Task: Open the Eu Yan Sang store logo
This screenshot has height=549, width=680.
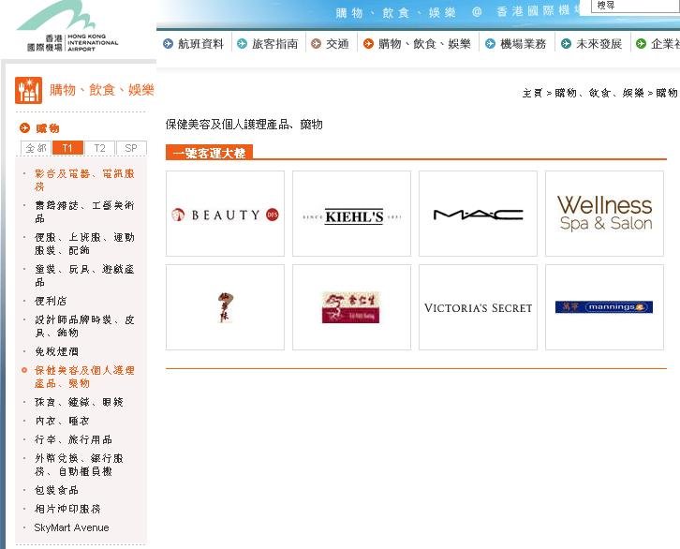Action: click(352, 307)
